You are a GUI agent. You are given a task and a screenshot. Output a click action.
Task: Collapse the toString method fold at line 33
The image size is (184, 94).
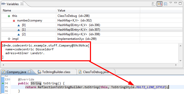[x=9, y=79]
